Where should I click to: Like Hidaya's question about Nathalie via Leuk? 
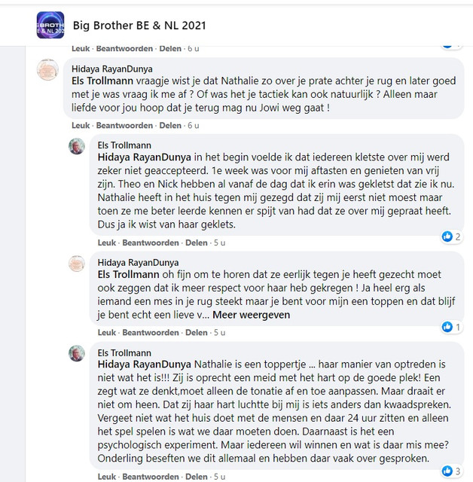[81, 126]
